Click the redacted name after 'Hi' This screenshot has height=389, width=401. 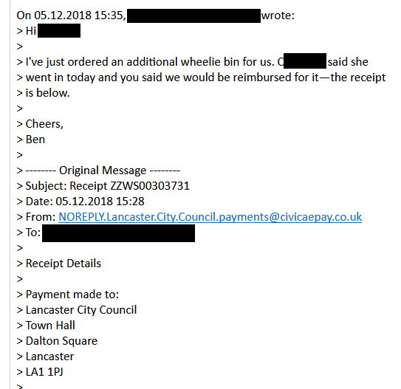coord(59,31)
